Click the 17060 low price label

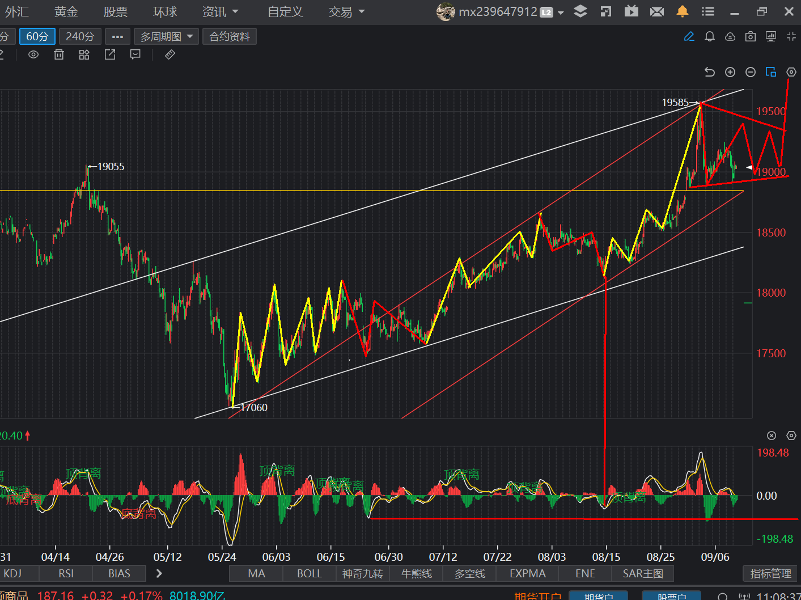pyautogui.click(x=254, y=407)
